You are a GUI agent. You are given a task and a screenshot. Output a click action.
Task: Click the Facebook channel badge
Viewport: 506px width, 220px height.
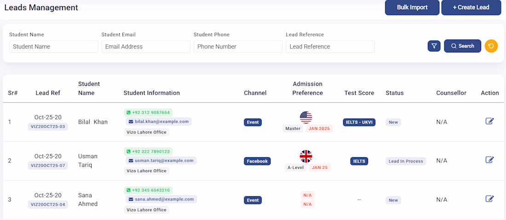point(257,161)
